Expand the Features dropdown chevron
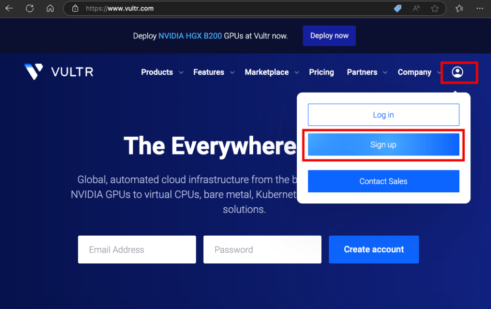Image resolution: width=491 pixels, height=309 pixels. point(232,72)
